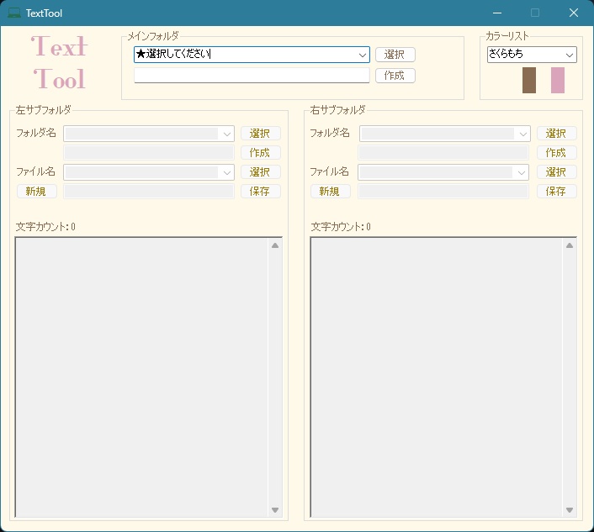Click the メインフォルダ 選択 button
Viewport: 594px width, 532px height.
pyautogui.click(x=395, y=55)
